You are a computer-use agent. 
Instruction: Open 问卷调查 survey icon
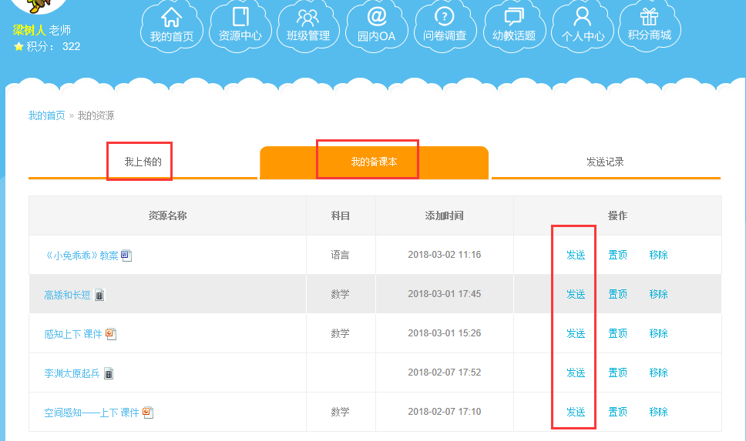click(445, 26)
